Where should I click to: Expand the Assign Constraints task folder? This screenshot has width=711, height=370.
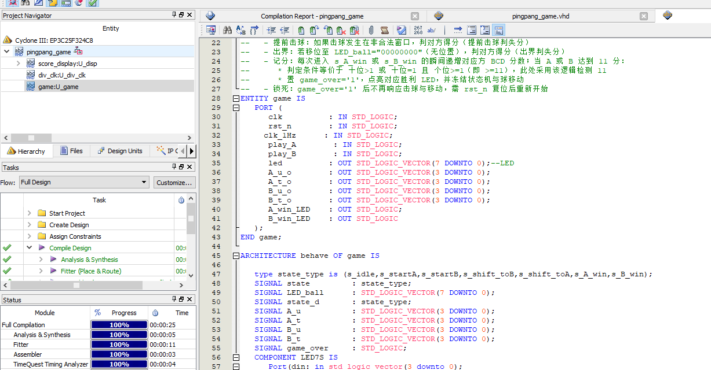[30, 236]
